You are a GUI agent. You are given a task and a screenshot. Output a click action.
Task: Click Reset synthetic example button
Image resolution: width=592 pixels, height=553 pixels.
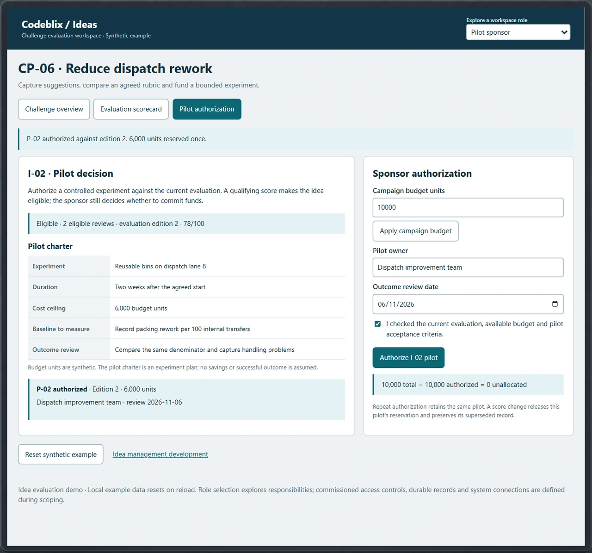(61, 454)
